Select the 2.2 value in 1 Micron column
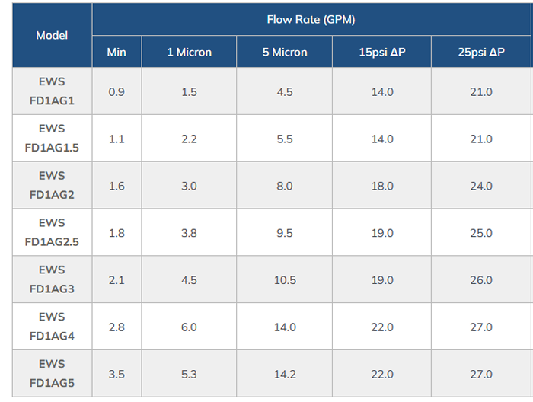Viewport: 533px width, 402px height. [189, 139]
